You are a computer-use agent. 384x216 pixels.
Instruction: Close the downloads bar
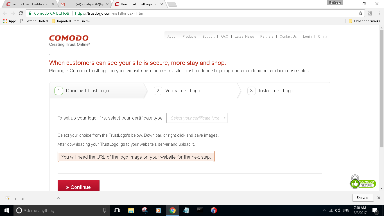pyautogui.click(x=379, y=198)
